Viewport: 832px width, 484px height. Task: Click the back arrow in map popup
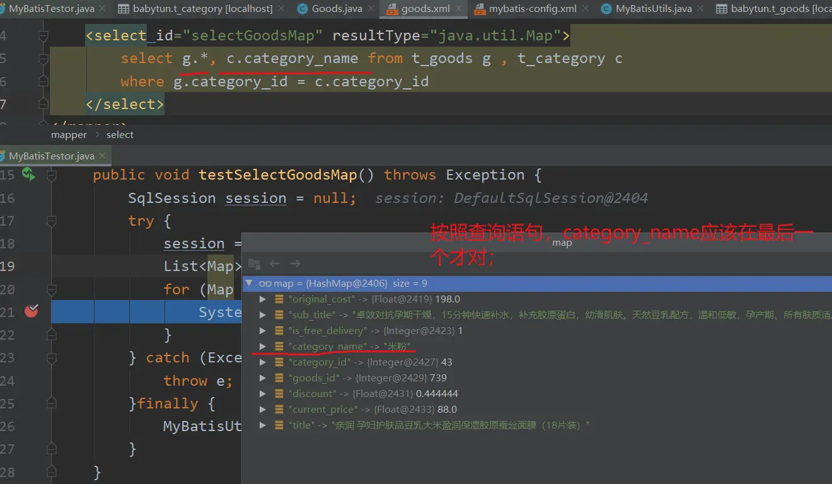(275, 263)
